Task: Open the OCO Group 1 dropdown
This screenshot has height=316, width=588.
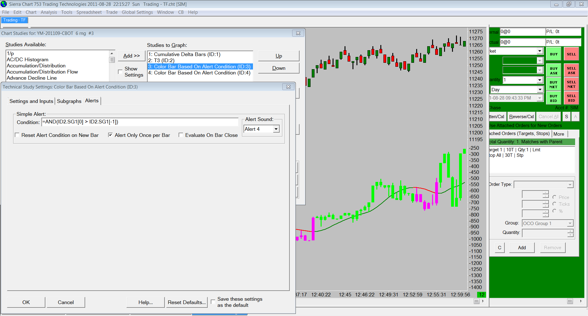Action: (x=570, y=223)
